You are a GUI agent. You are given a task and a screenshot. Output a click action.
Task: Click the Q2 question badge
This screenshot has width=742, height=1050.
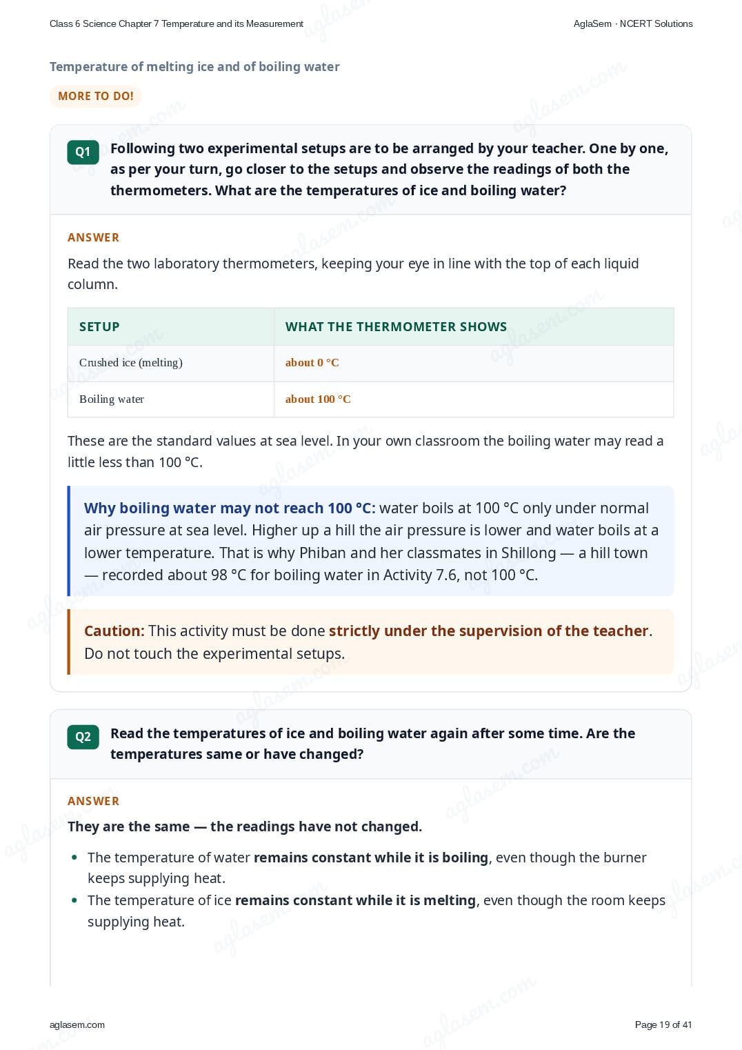(x=83, y=737)
